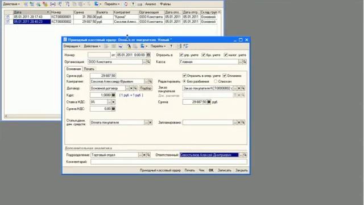364x205 pixels.
Task: Open selection ellipsis for Касса field
Action: pyautogui.click(x=240, y=62)
